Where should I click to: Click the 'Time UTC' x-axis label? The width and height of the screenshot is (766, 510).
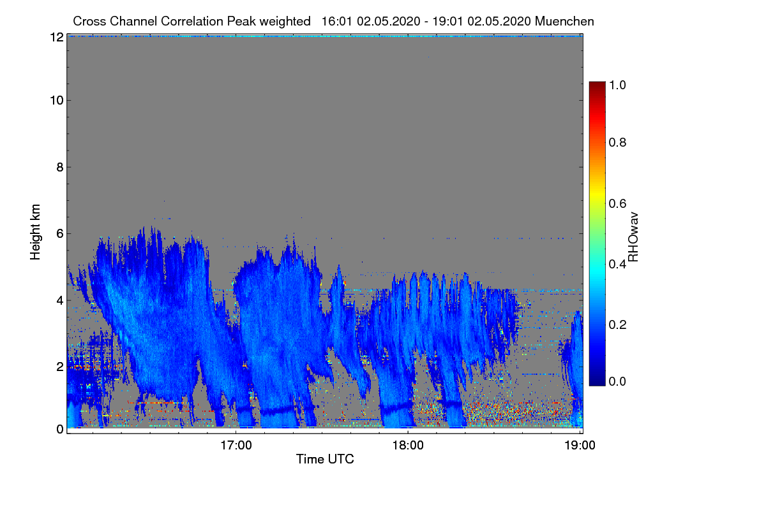tap(325, 459)
